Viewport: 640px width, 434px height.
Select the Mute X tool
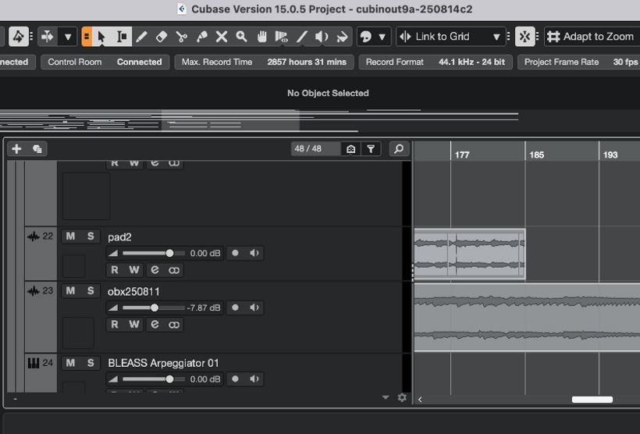tap(222, 37)
